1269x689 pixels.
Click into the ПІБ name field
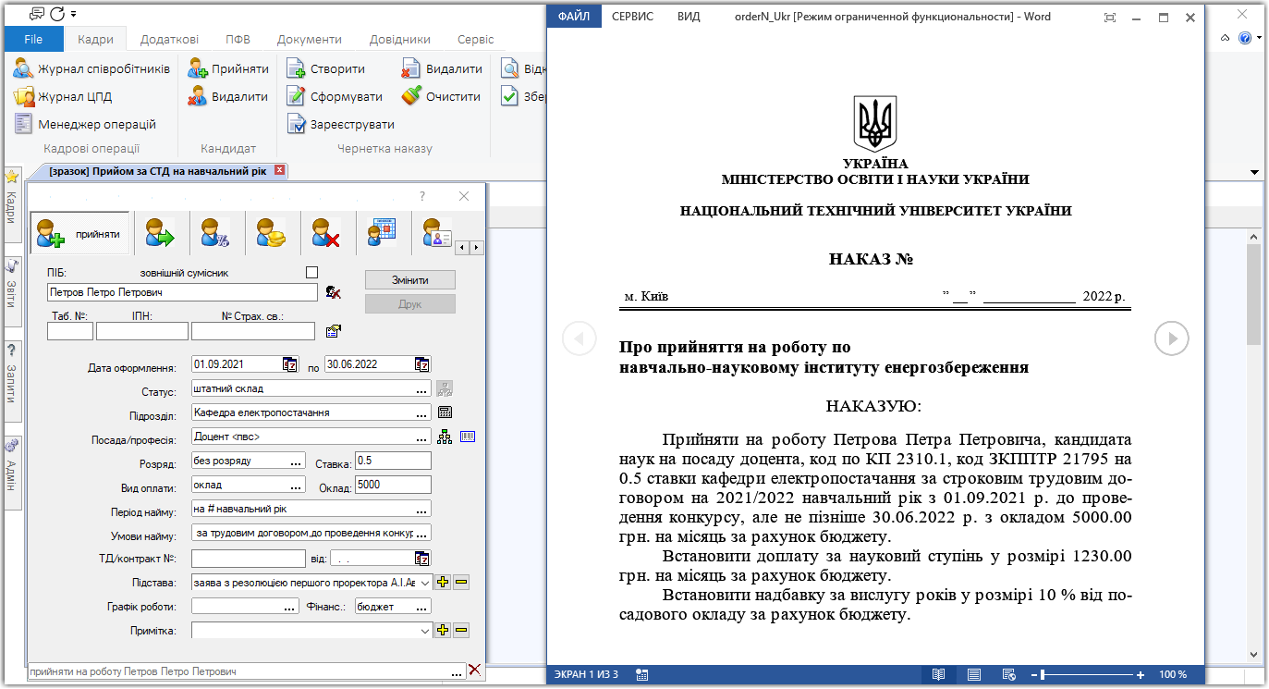click(182, 292)
